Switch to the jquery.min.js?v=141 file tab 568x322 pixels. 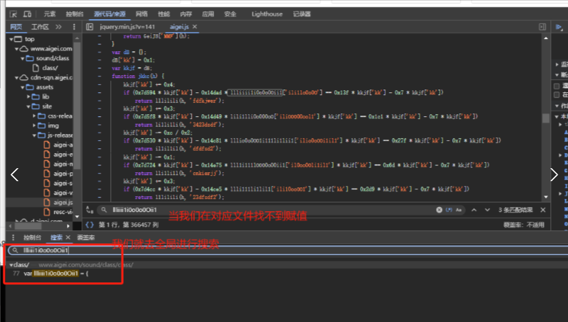127,27
